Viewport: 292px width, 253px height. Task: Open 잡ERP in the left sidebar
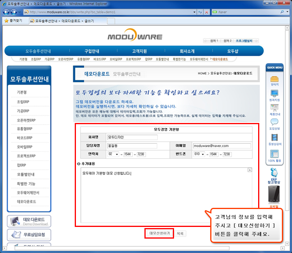tap(21, 165)
